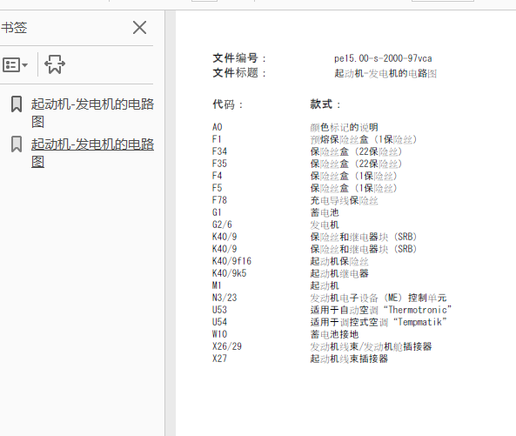Click code F35 in the list
Image resolution: width=516 pixels, height=436 pixels.
point(219,164)
